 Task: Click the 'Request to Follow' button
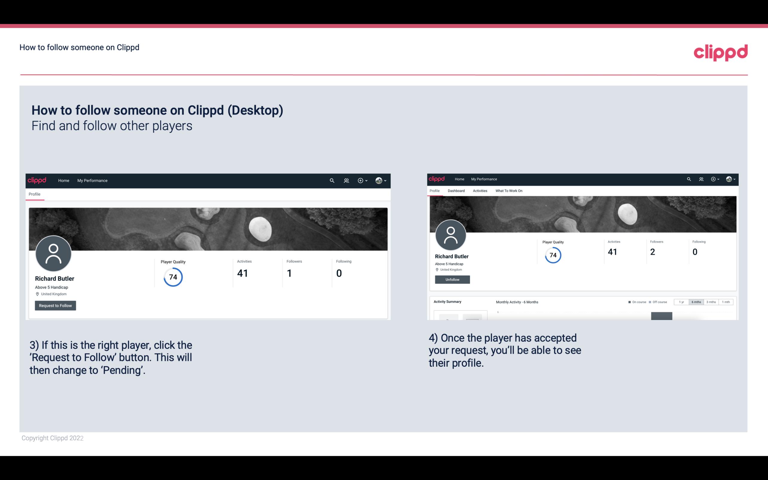(55, 305)
